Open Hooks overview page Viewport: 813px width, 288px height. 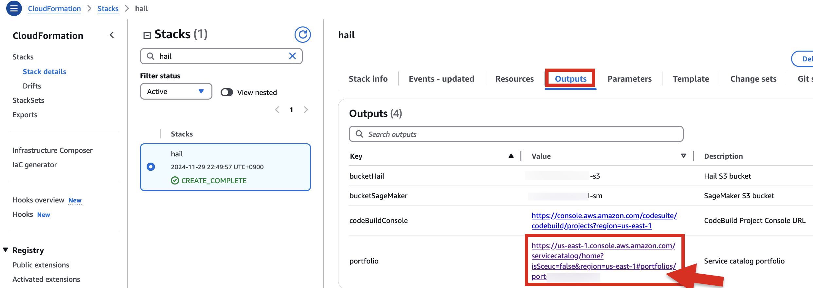click(38, 200)
